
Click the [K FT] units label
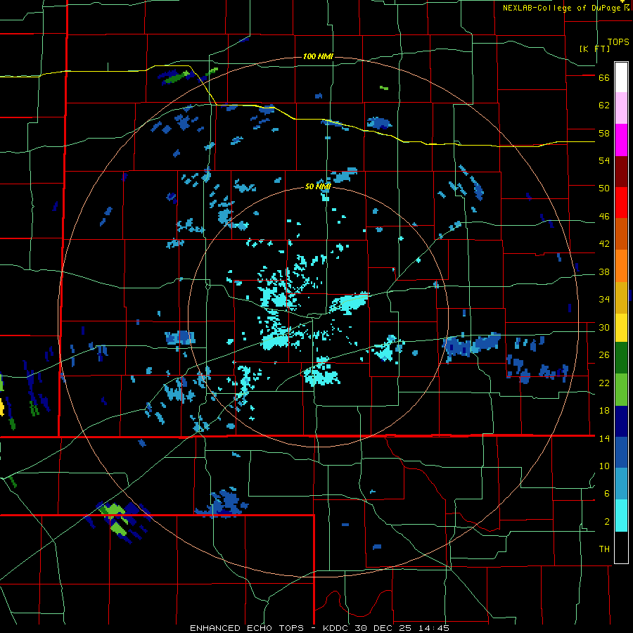(x=594, y=49)
